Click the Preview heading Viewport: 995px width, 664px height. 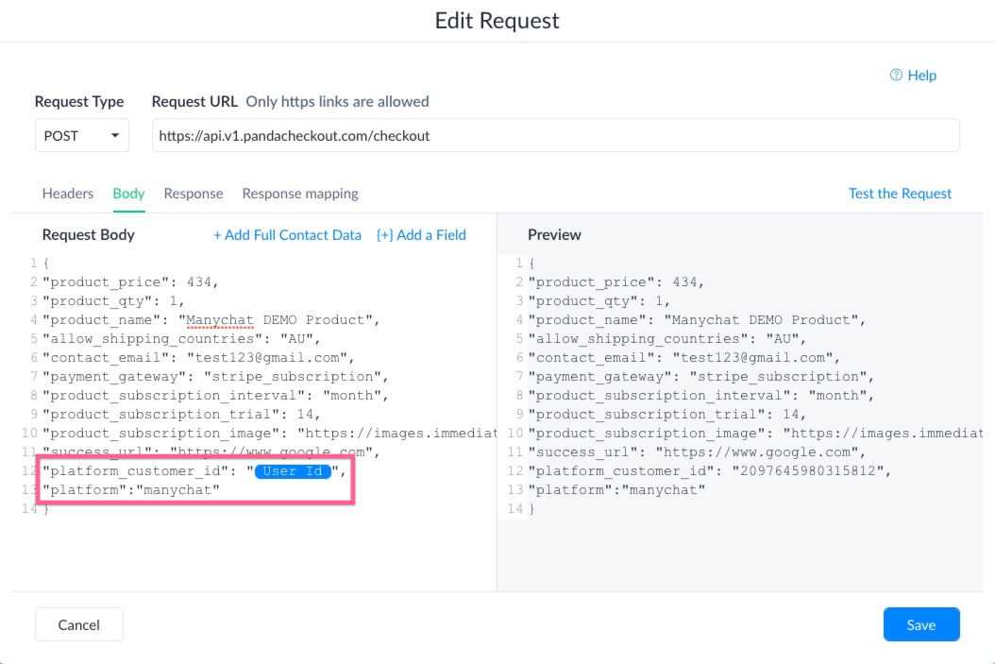[x=554, y=235]
